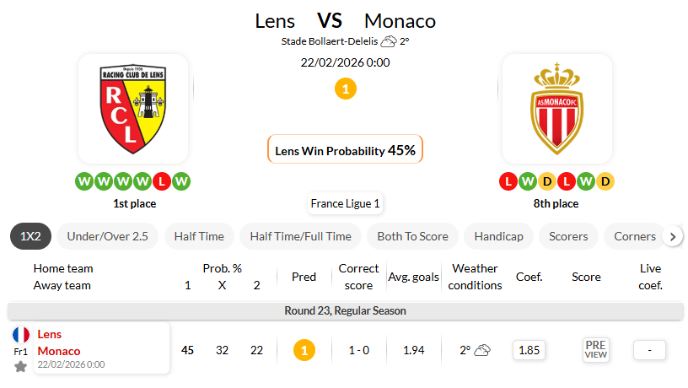This screenshot has width=688, height=388.
Task: Click the Racing Club de Lens crest
Action: [132, 108]
